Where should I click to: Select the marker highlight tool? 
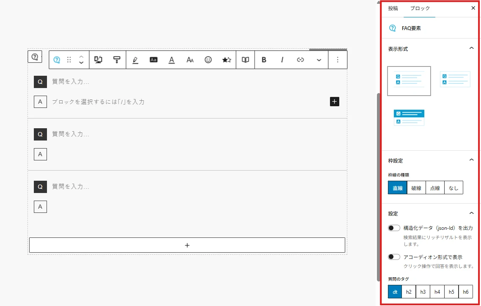135,60
